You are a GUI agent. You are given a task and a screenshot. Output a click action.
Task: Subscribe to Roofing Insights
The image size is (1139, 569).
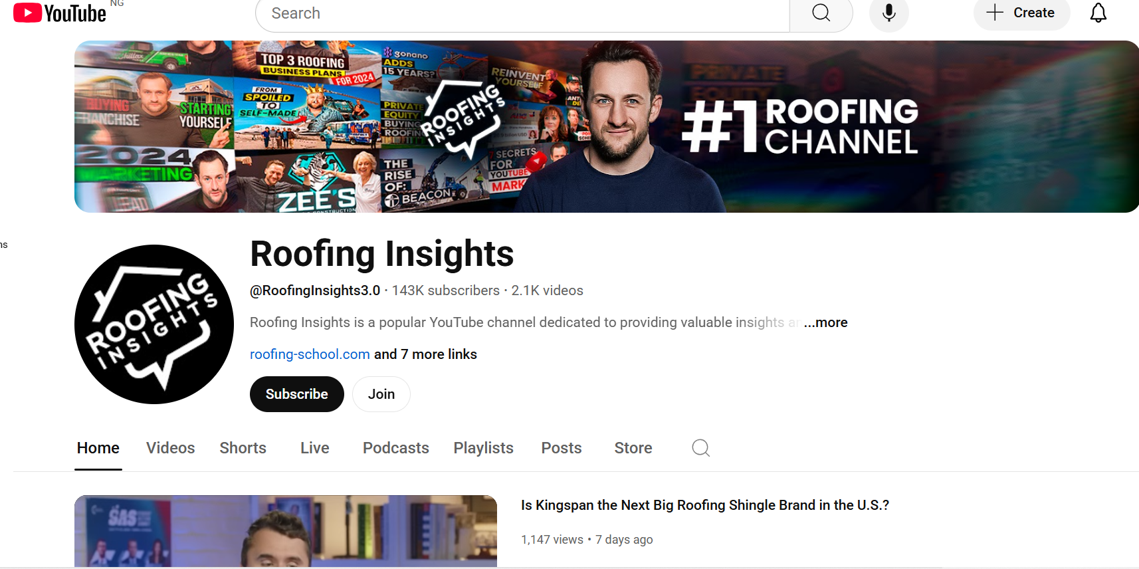297,394
